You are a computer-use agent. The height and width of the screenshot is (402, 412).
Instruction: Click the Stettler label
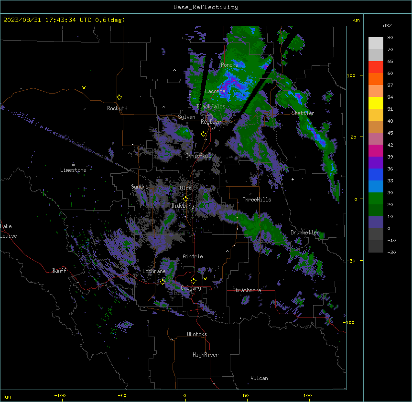[x=303, y=113]
